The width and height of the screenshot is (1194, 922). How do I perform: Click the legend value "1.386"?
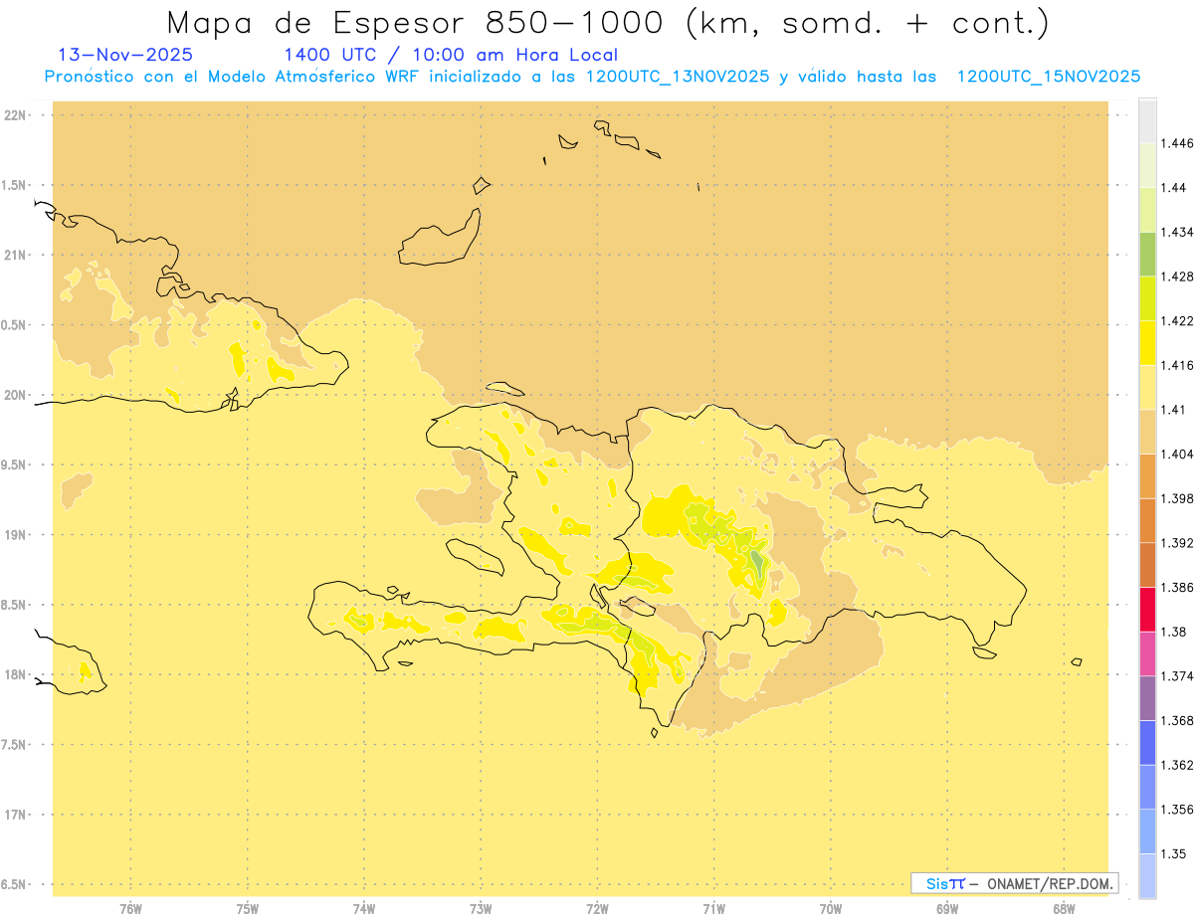pyautogui.click(x=1177, y=587)
